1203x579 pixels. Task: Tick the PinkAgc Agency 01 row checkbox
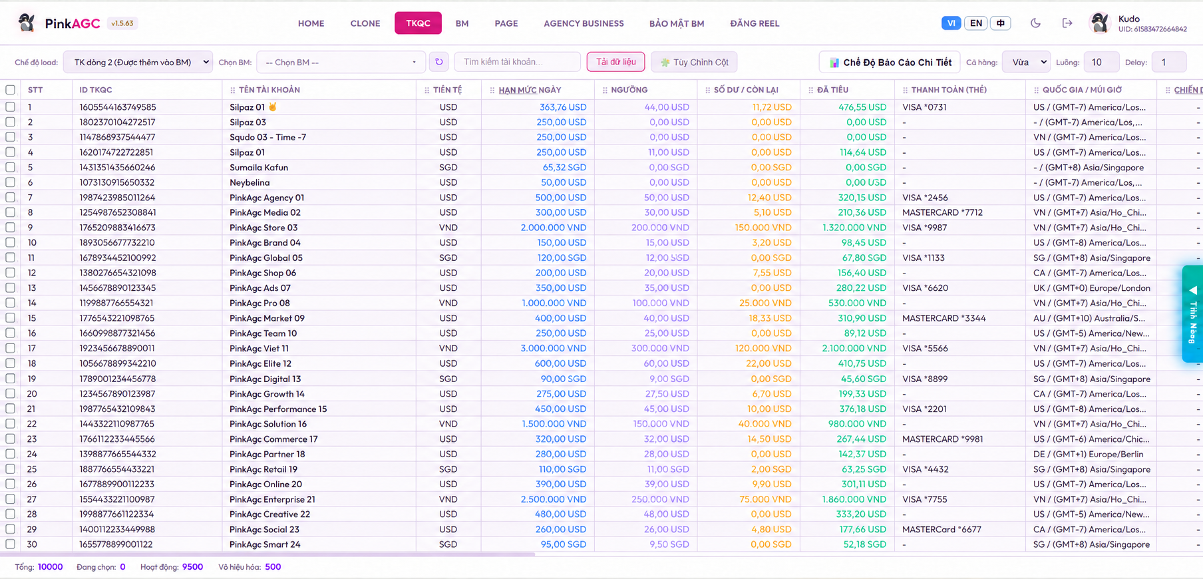coord(10,198)
